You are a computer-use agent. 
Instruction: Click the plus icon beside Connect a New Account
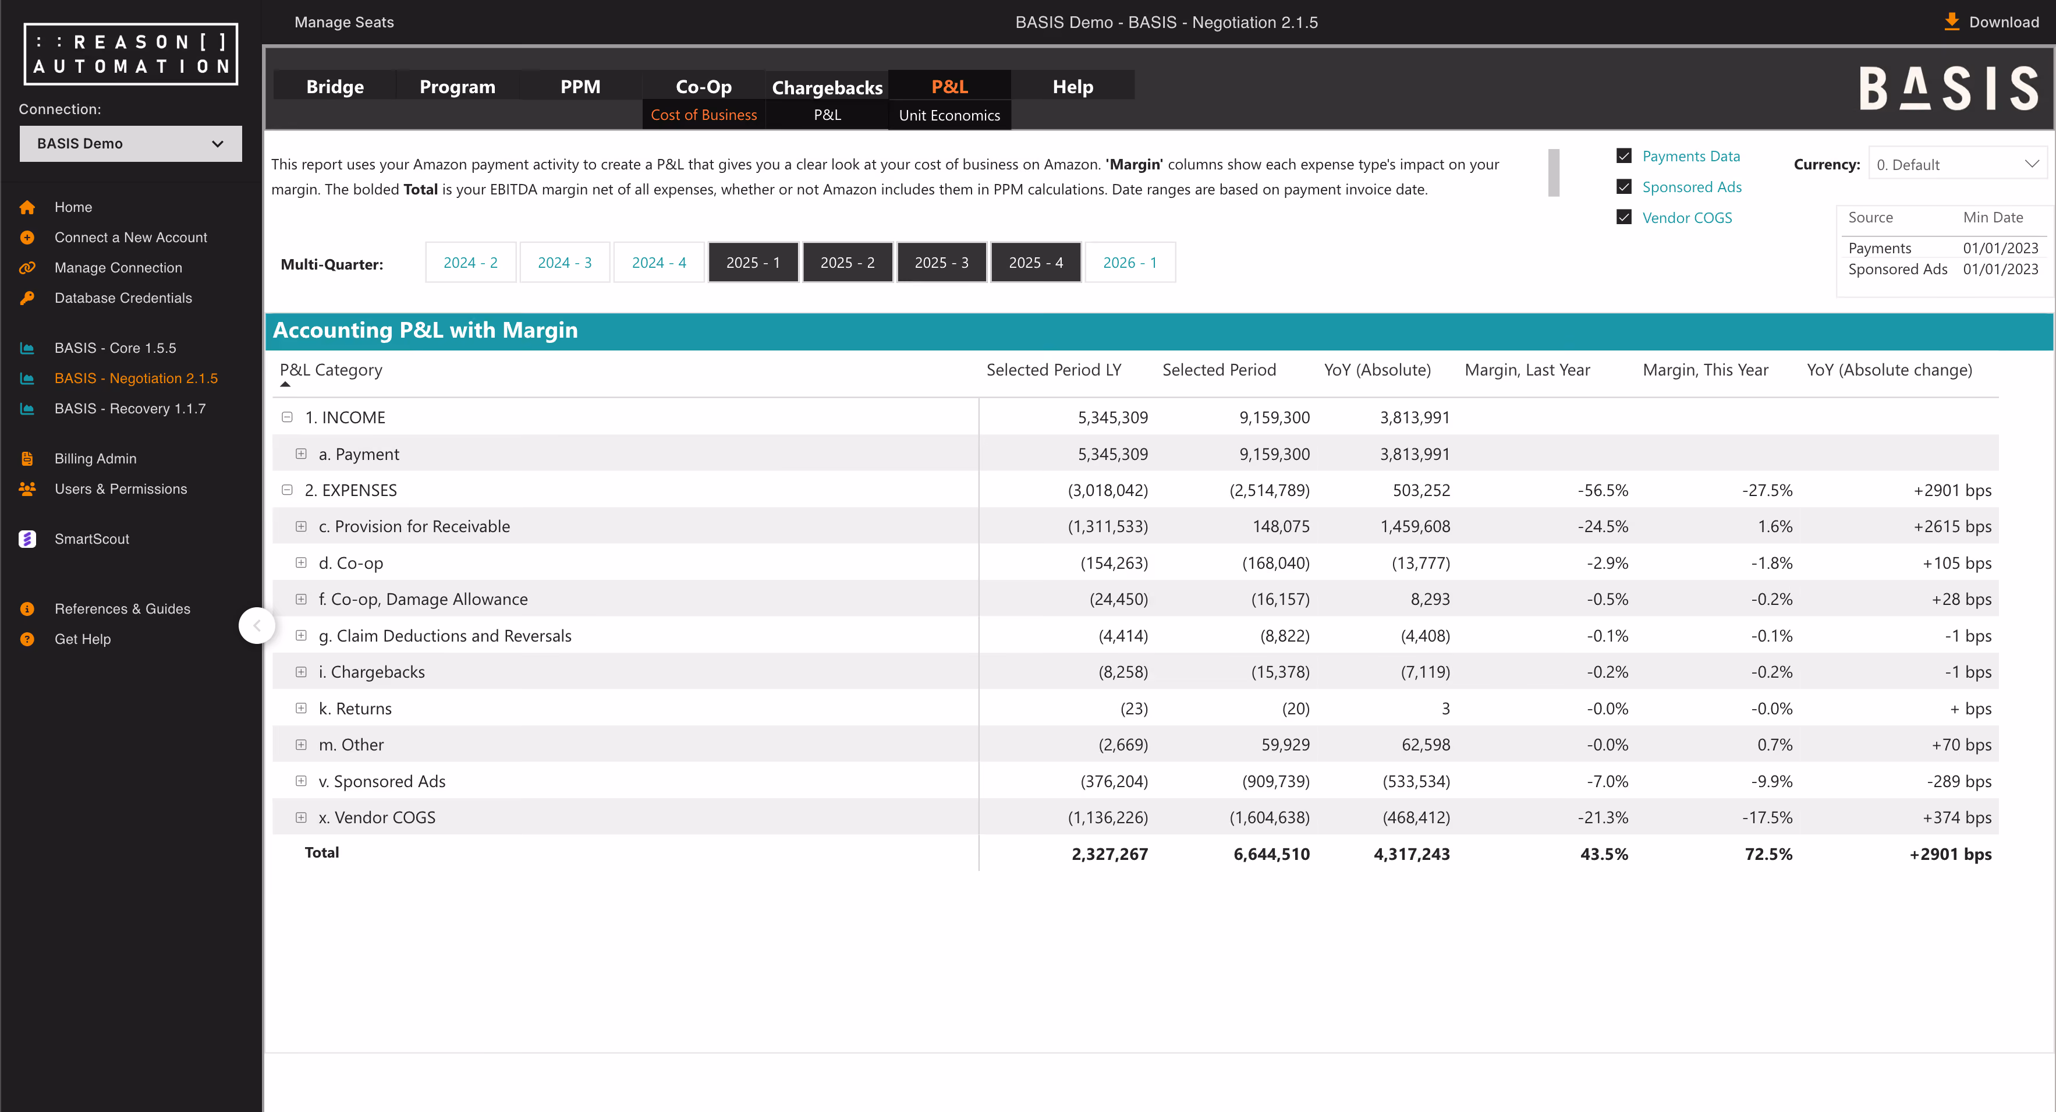(27, 238)
